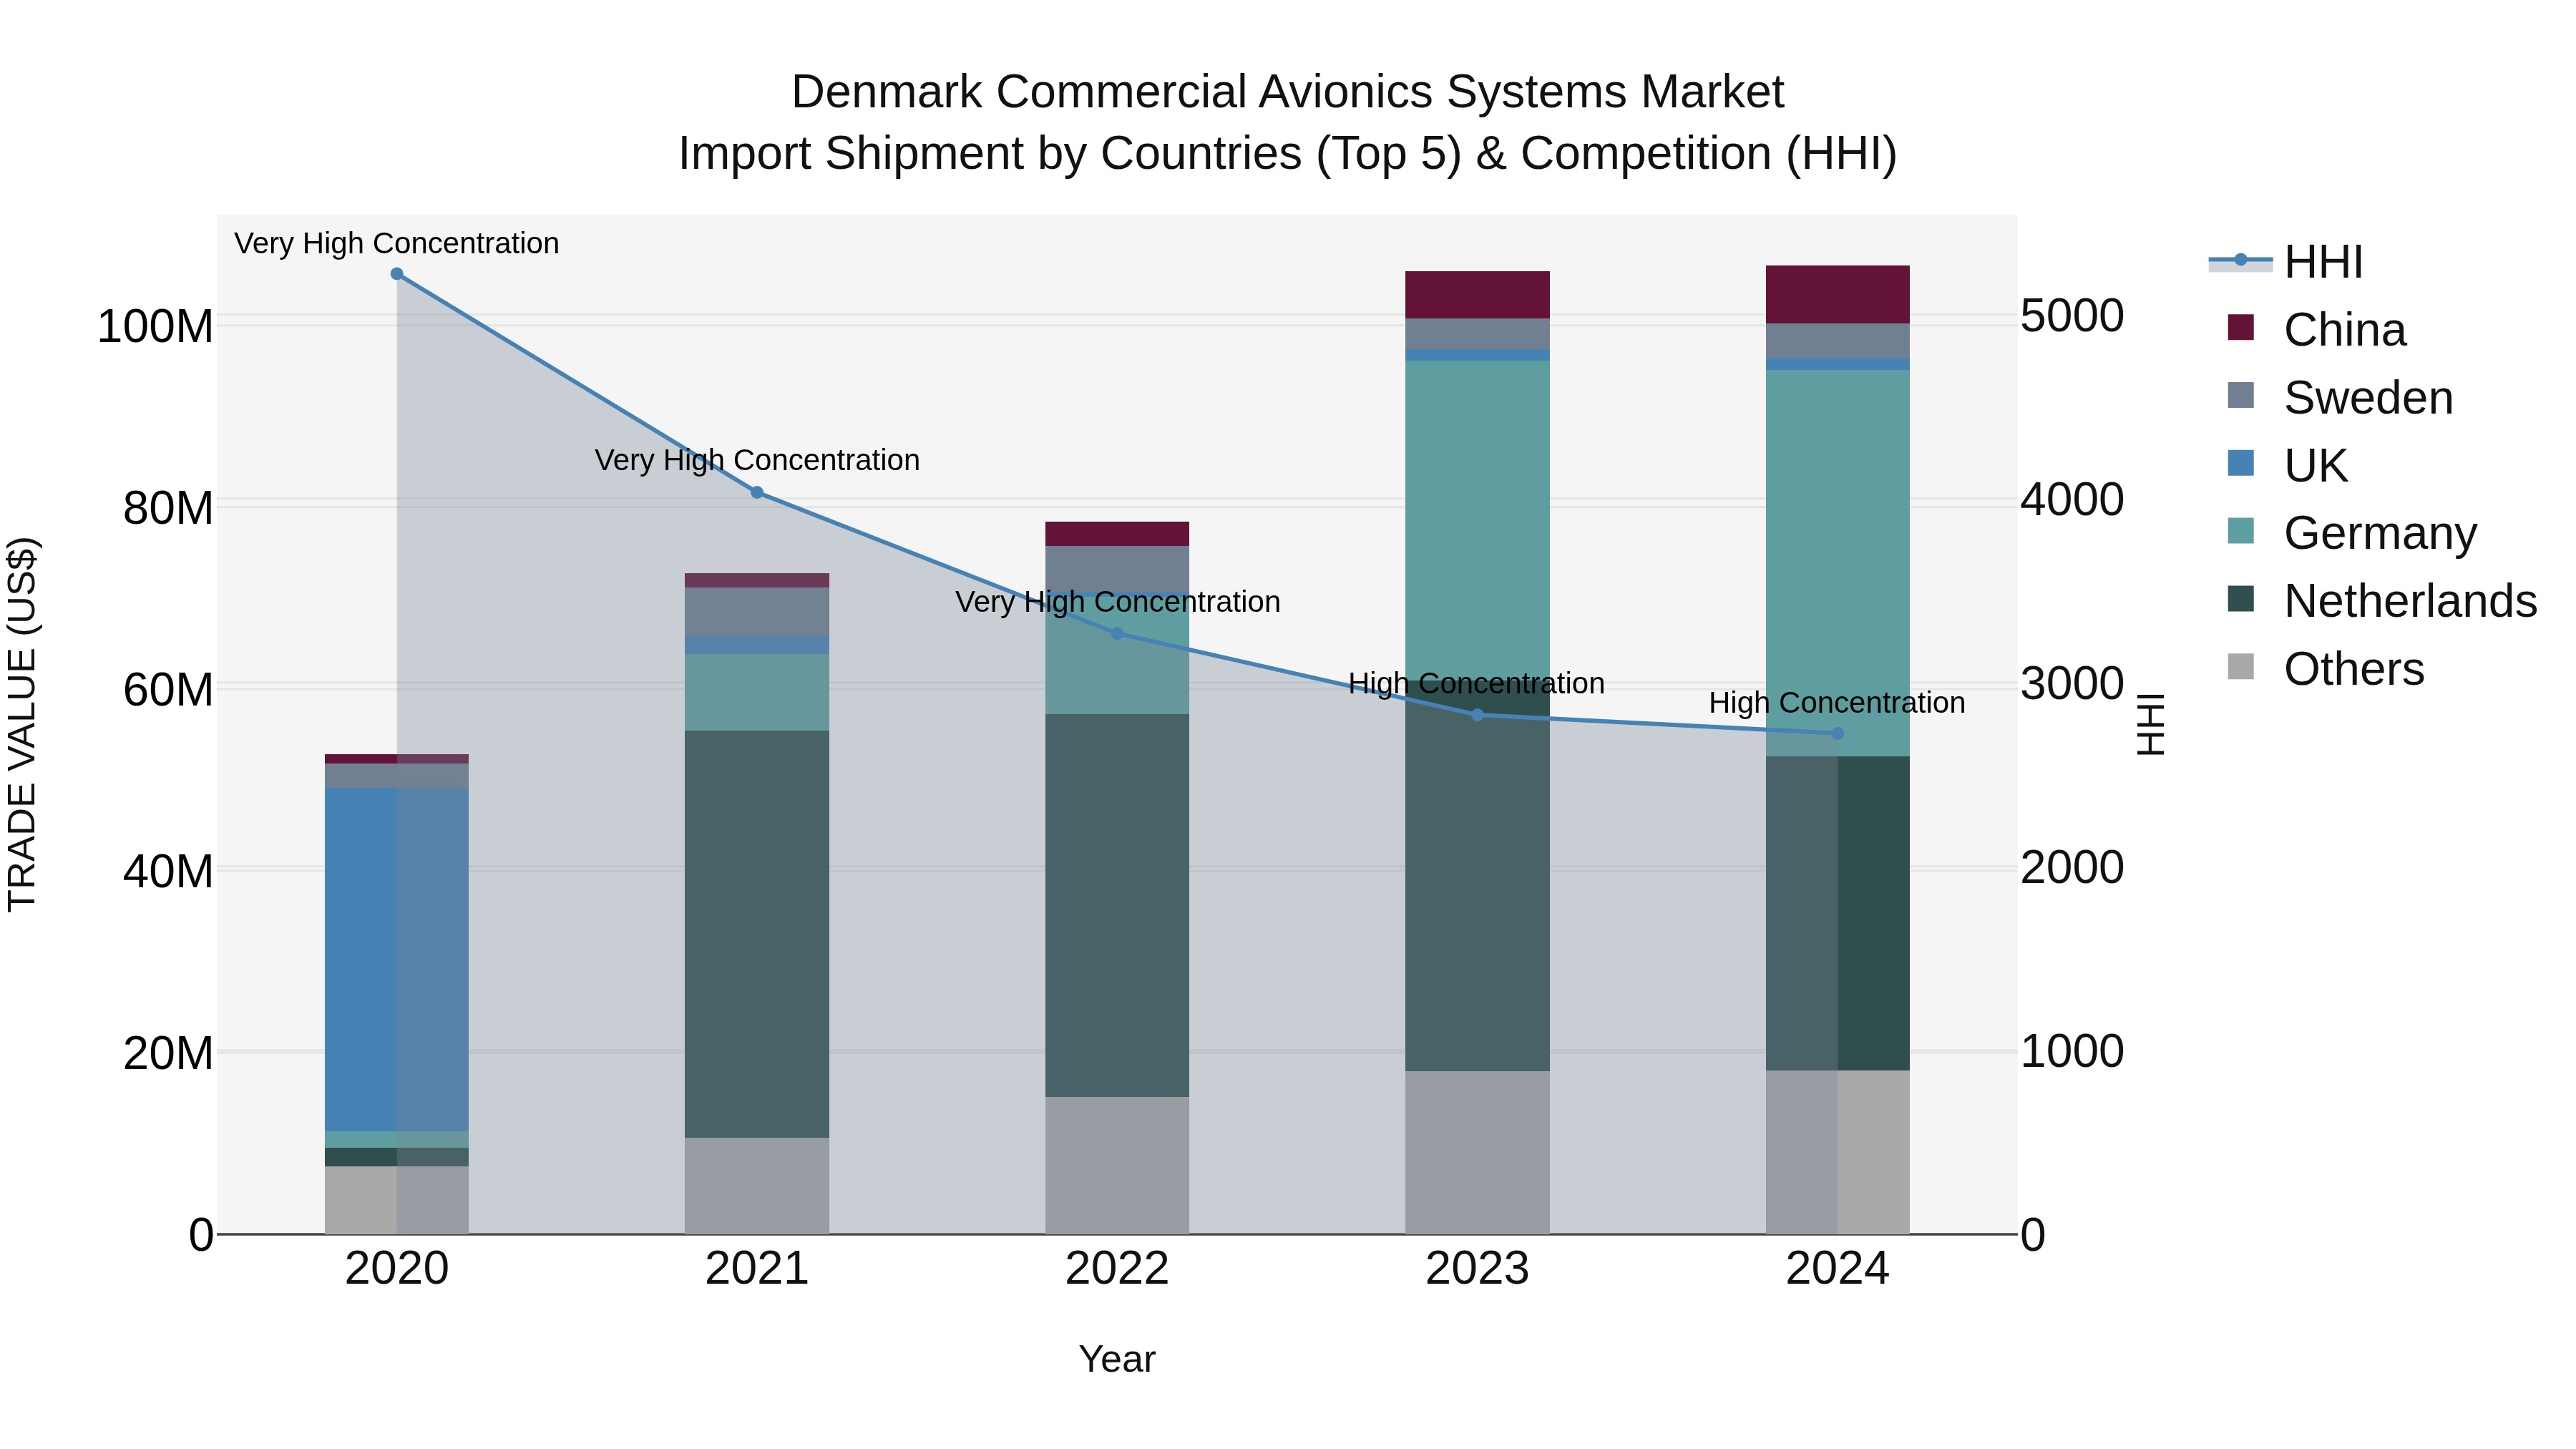The width and height of the screenshot is (2576, 1449).
Task: Click the 60M left axis tick label
Action: [168, 690]
